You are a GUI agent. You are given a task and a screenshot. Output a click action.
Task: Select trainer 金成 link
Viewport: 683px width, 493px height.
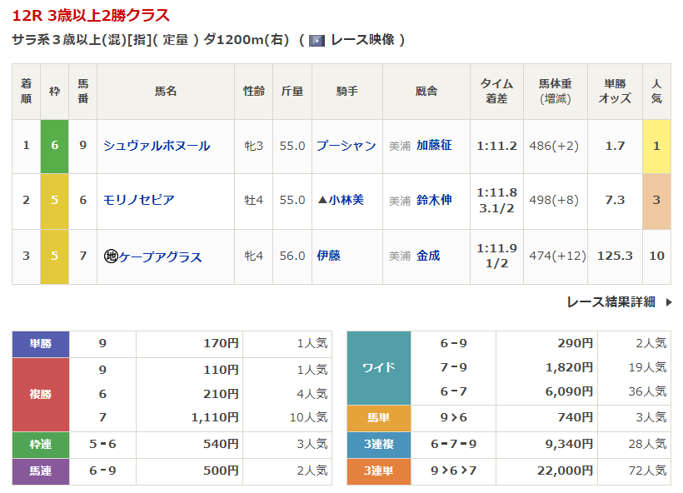point(428,256)
